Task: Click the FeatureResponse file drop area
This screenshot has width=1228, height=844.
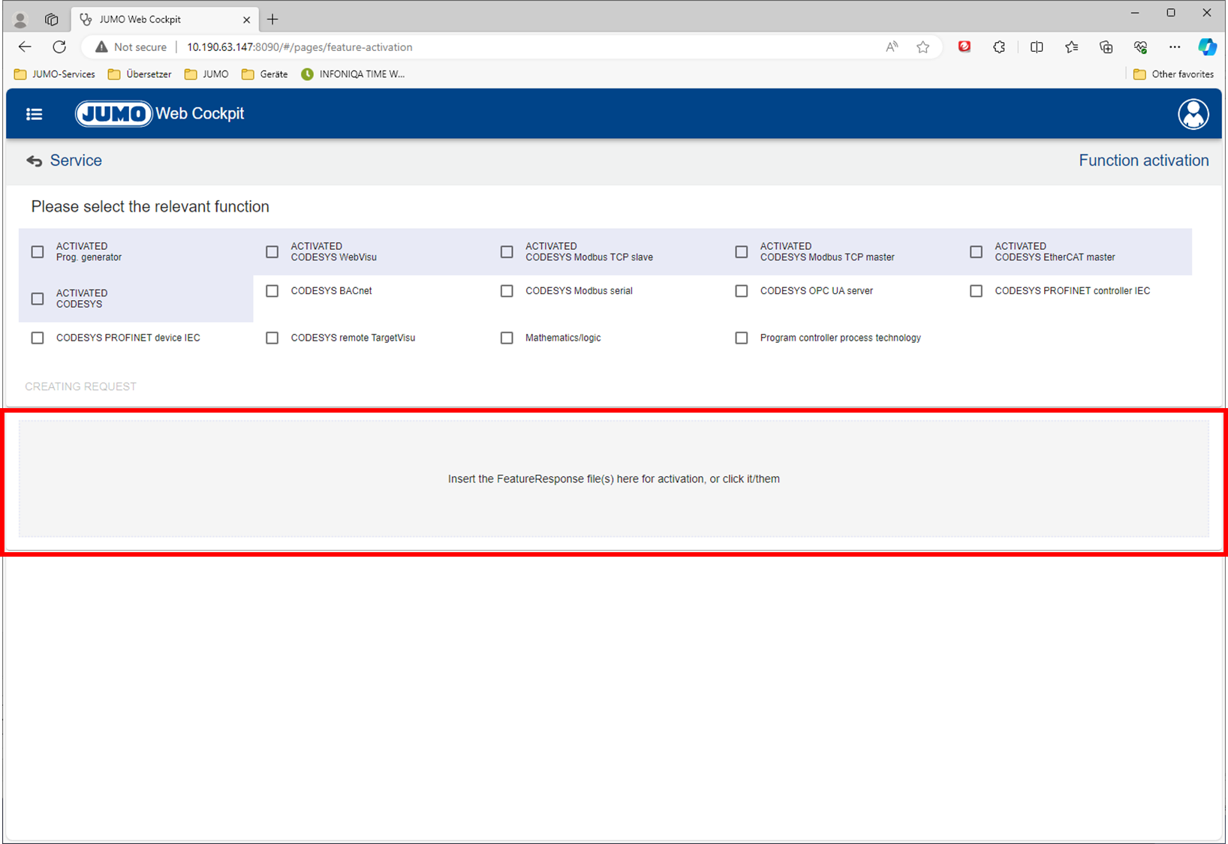Action: (x=613, y=479)
